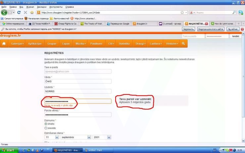Image resolution: width=245 pixels, height=153 pixels.
Task: Click the browser search magnifier icon
Action: [234, 13]
